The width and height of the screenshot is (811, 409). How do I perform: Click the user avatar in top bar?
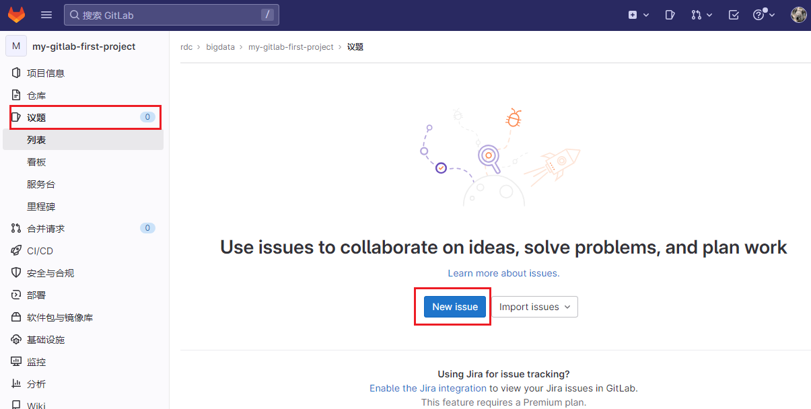(798, 15)
